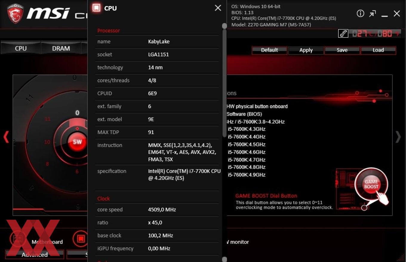Click the SW button in the dial center
The image size is (406, 262).
point(77,142)
